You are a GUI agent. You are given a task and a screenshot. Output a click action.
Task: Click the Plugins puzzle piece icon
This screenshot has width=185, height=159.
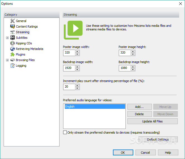(13, 54)
